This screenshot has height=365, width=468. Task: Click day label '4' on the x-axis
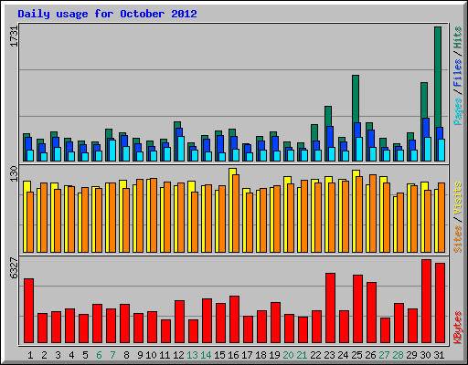point(71,355)
